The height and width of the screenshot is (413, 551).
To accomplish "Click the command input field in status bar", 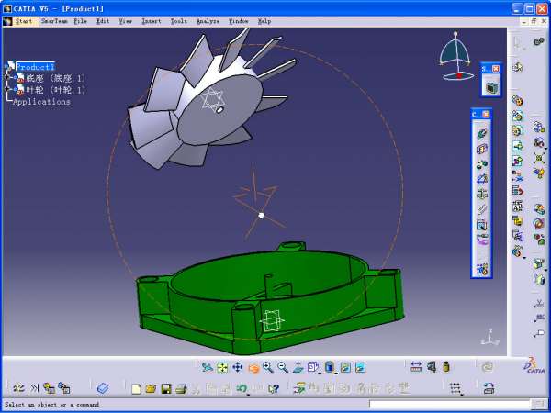I will [x=450, y=404].
